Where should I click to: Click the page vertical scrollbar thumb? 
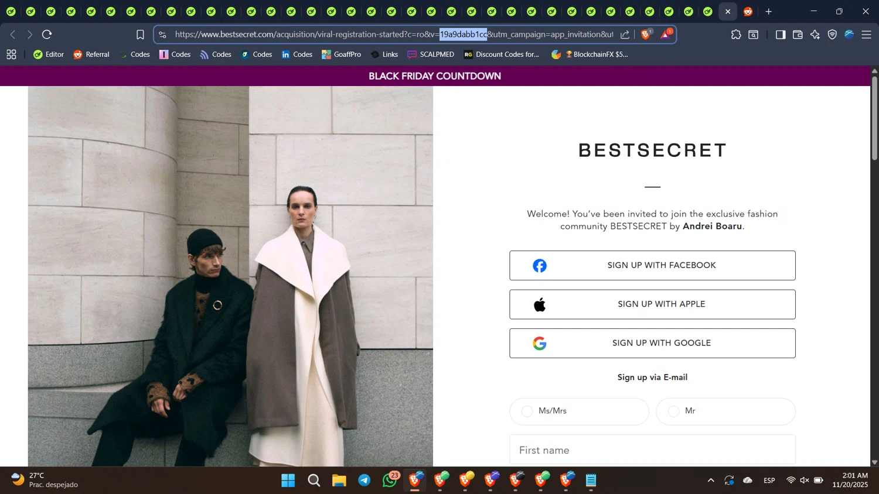(x=874, y=117)
